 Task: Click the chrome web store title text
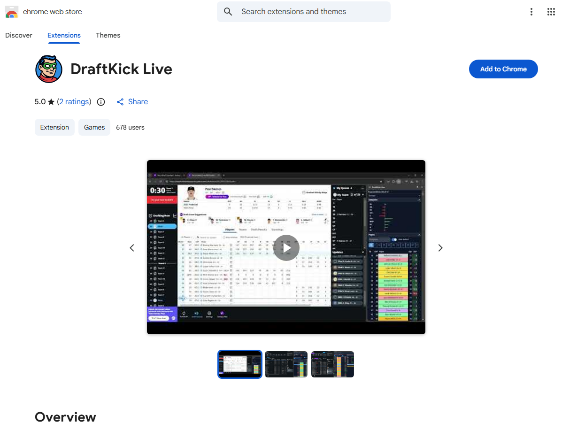click(52, 11)
